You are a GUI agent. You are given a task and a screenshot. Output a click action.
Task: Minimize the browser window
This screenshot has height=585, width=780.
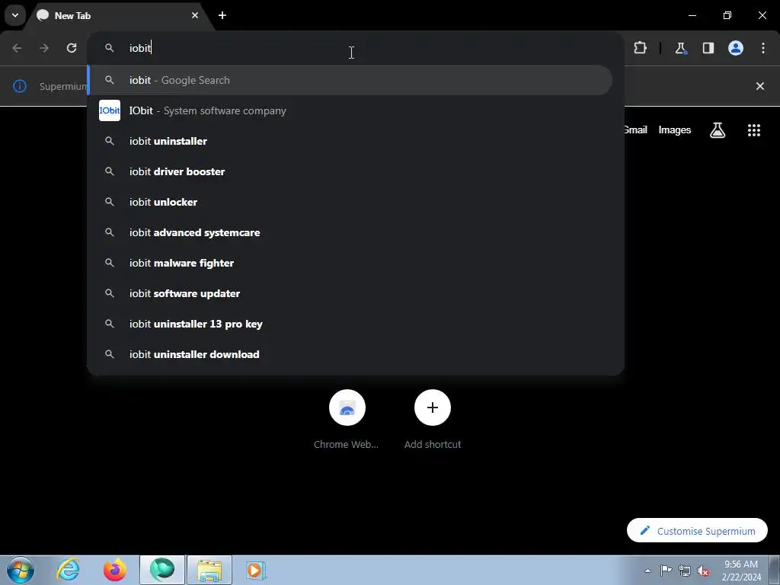click(x=692, y=15)
